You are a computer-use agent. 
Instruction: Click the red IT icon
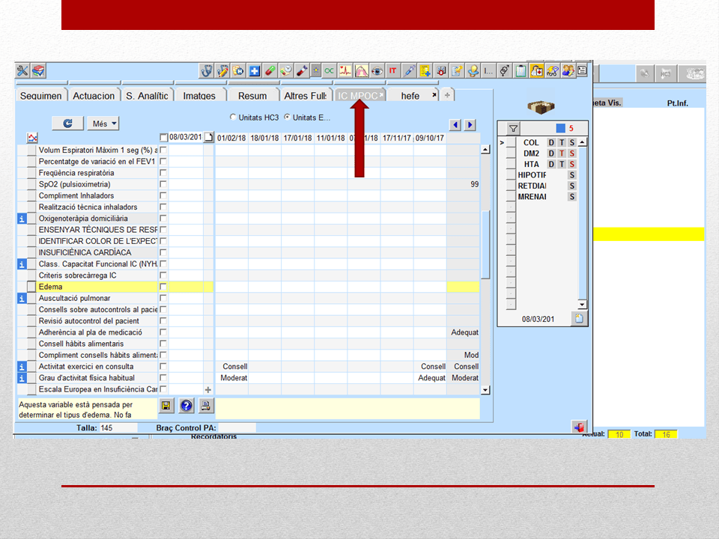(393, 70)
